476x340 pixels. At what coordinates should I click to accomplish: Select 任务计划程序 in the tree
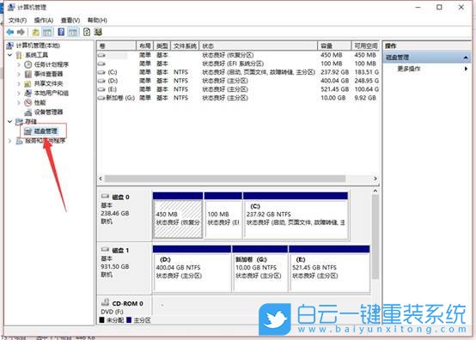pyautogui.click(x=51, y=64)
